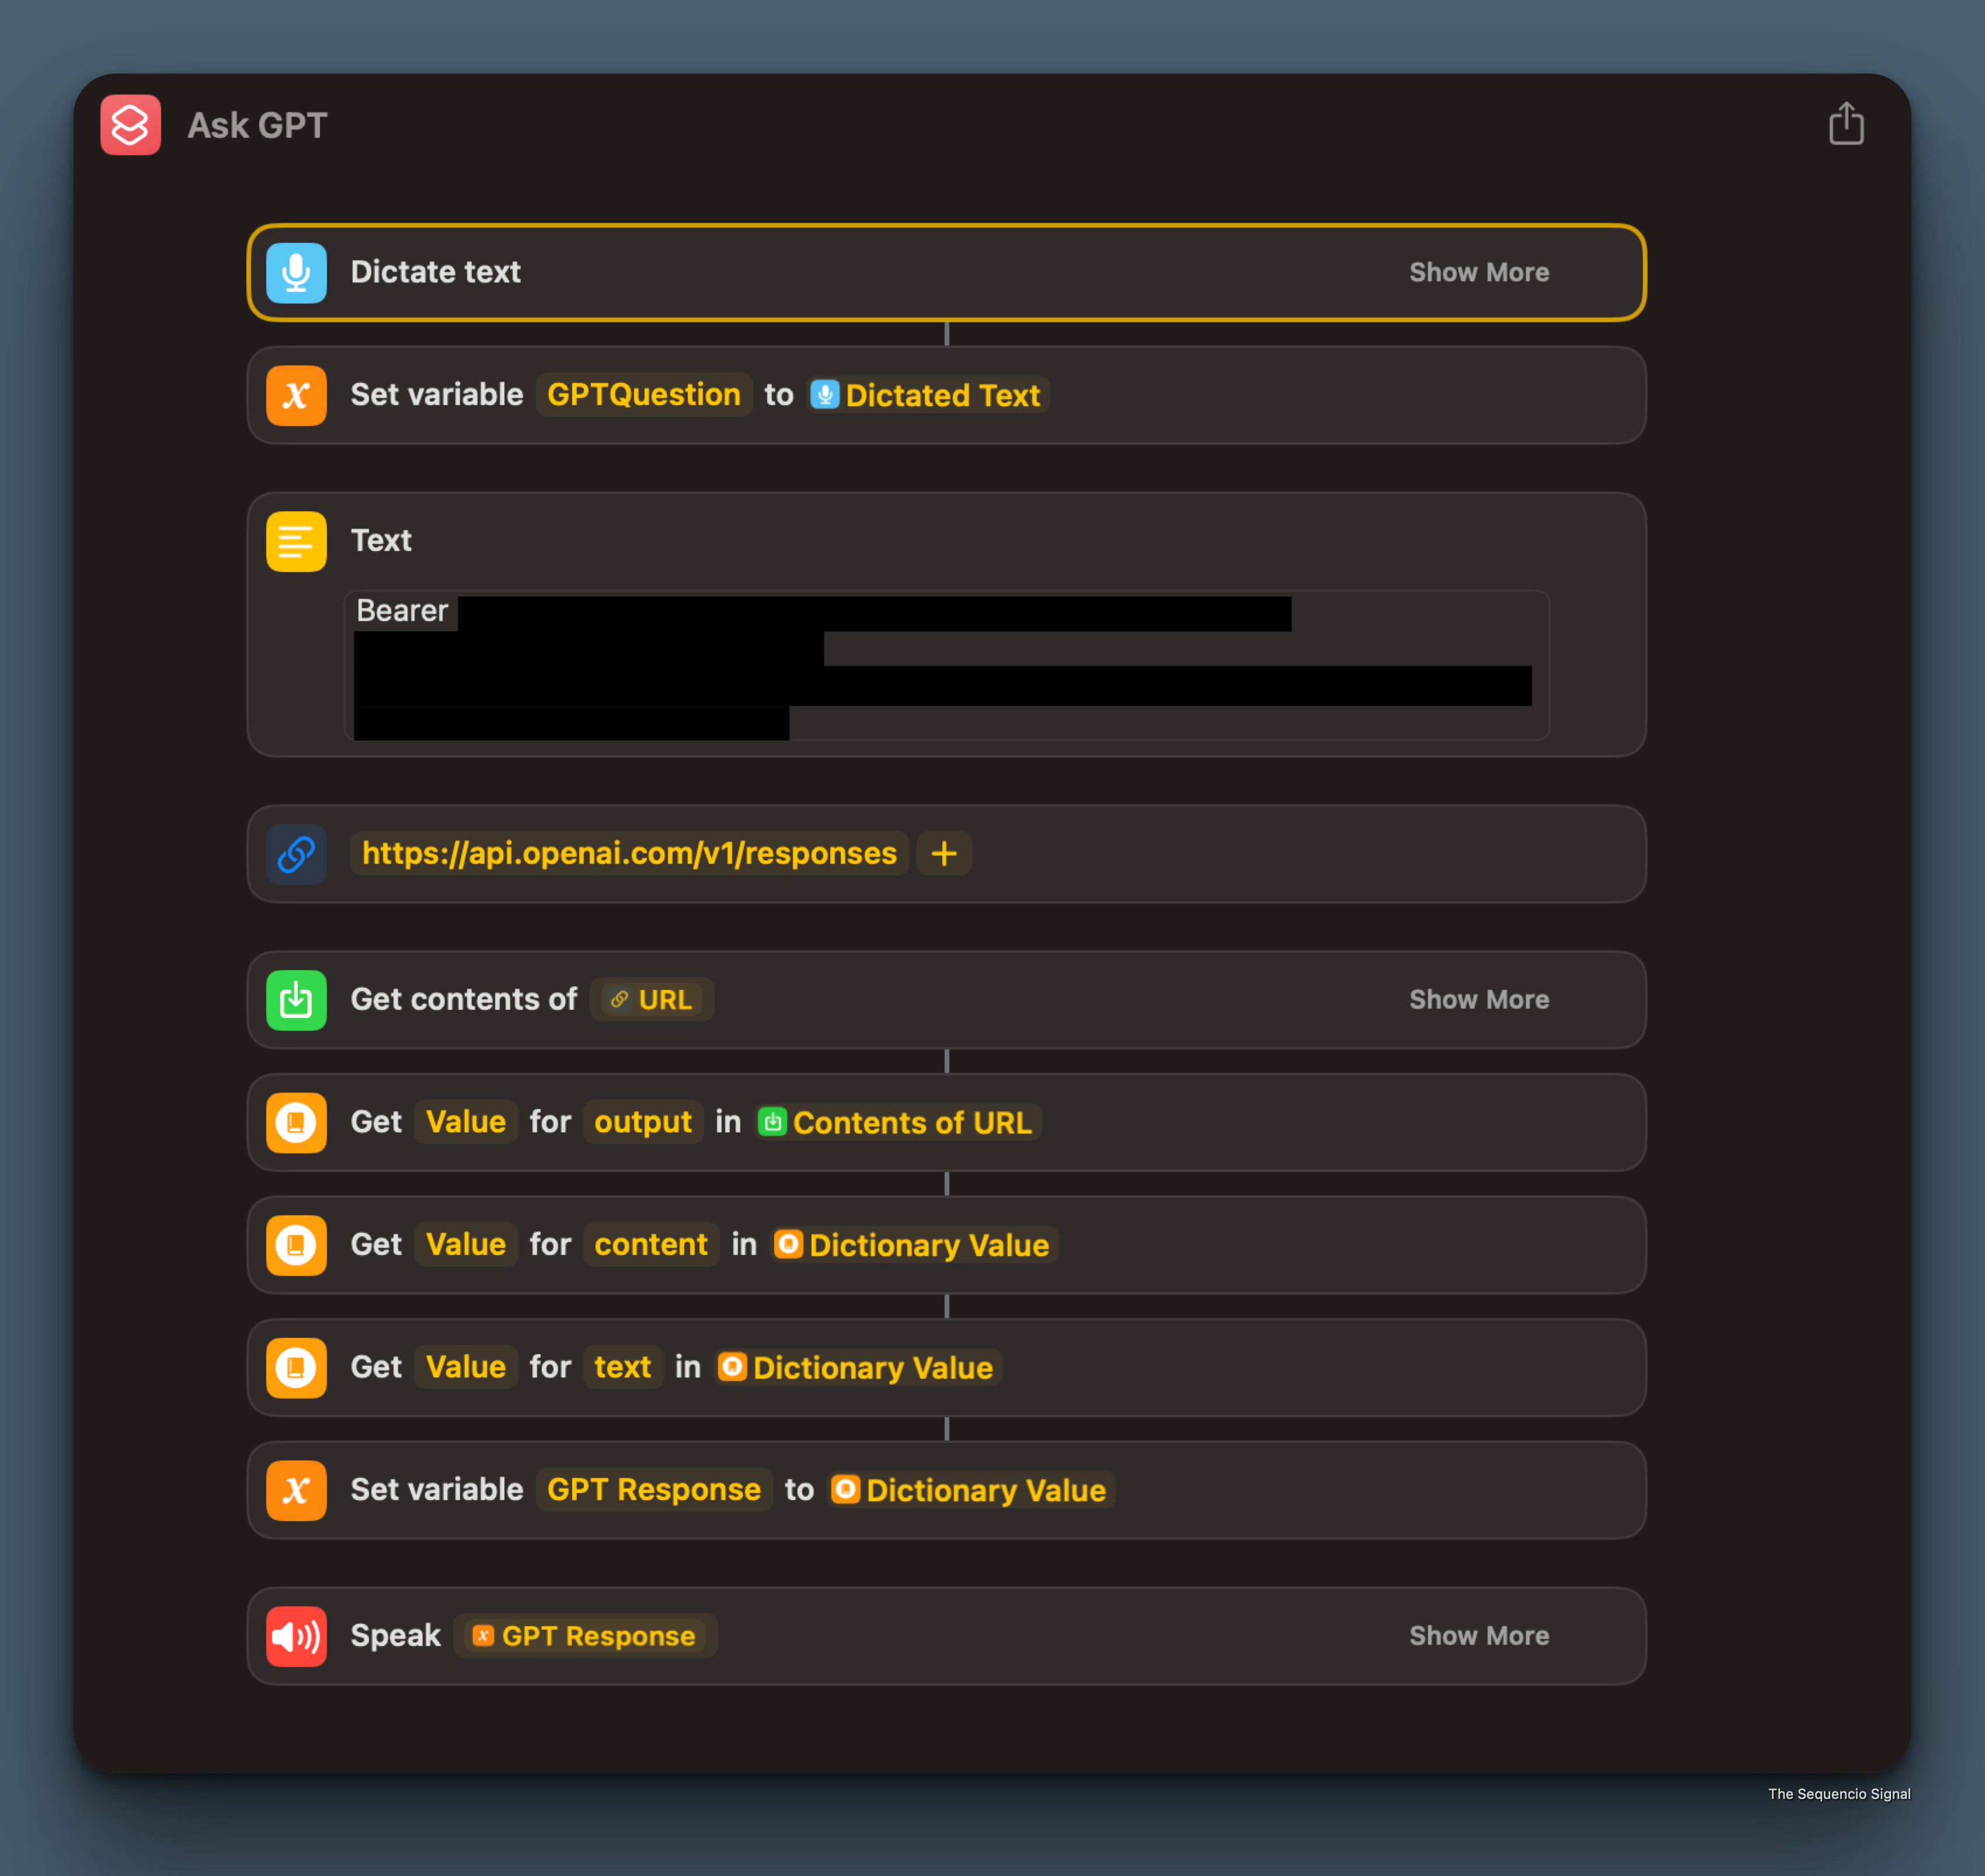Open the Dictated Text variable token
This screenshot has width=1985, height=1876.
[927, 395]
